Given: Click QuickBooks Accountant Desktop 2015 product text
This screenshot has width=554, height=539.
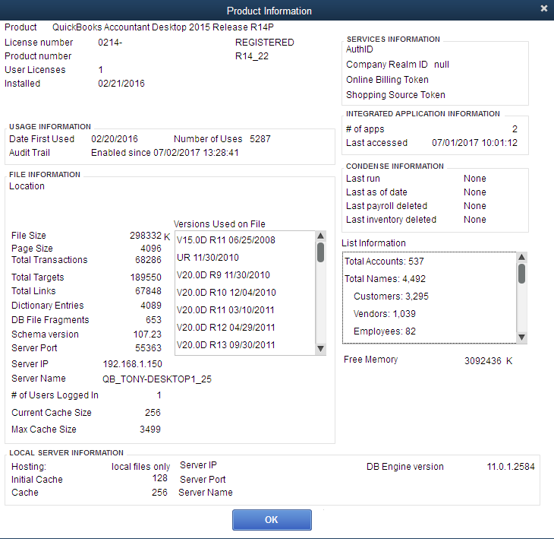Looking at the screenshot, I should 163,27.
